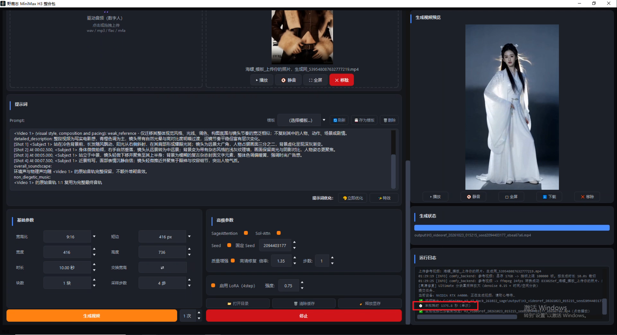The image size is (617, 335).
Task: Increase the 采样步数 value
Action: 189,280
